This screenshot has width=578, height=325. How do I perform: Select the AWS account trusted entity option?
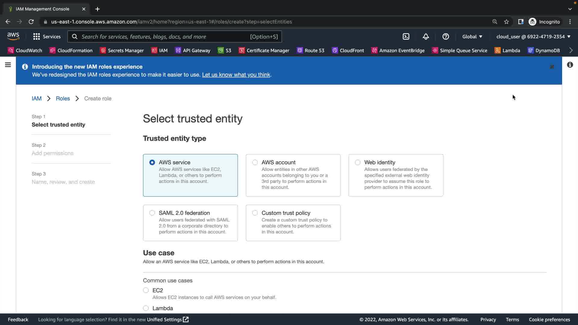pyautogui.click(x=255, y=162)
